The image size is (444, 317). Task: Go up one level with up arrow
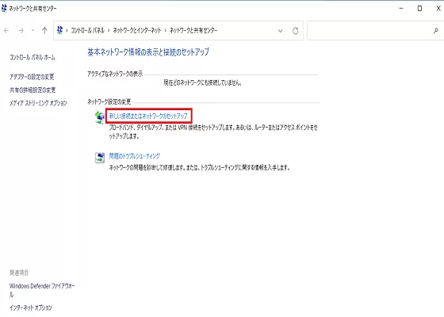click(x=44, y=31)
